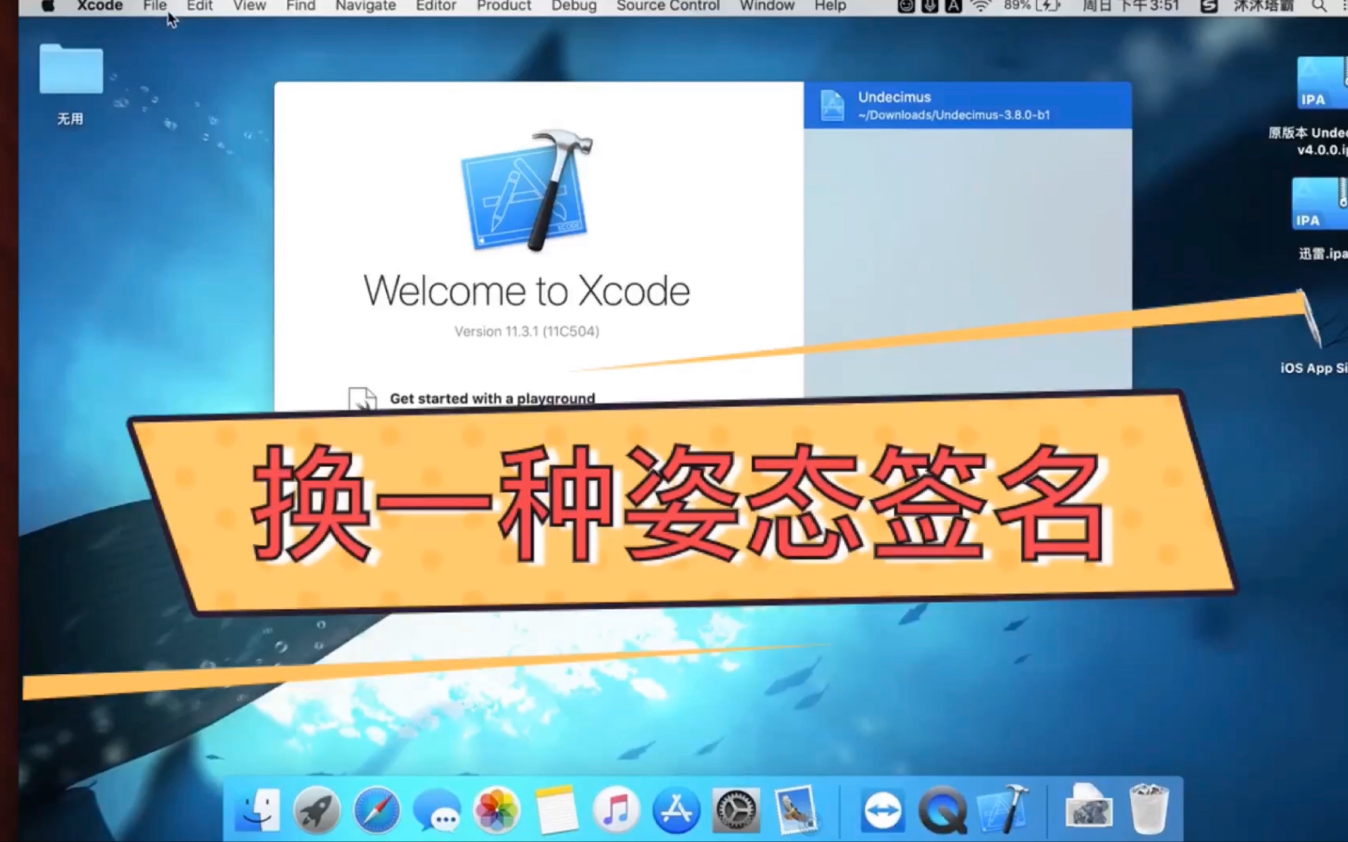Open the Wi-Fi status menu

pos(981,6)
